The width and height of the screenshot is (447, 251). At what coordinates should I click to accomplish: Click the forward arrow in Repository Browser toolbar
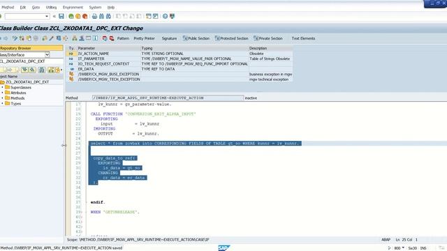click(x=9, y=70)
